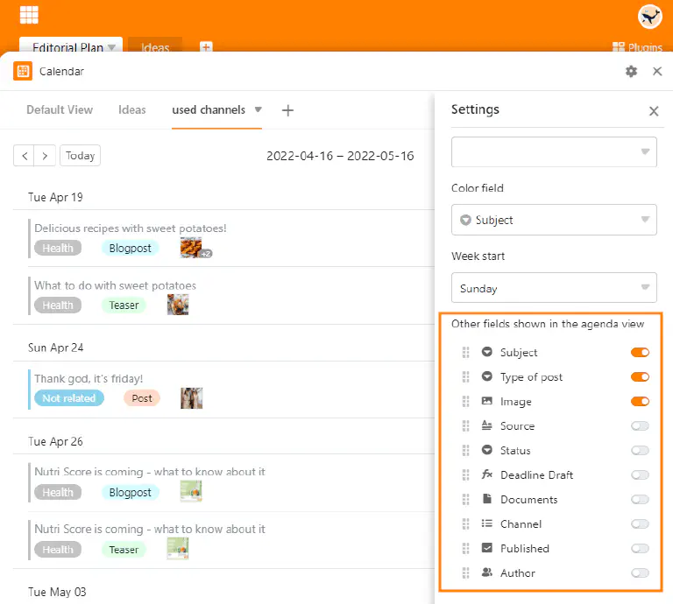This screenshot has width=673, height=604.
Task: Click the plus icon to add view
Action: [x=287, y=110]
